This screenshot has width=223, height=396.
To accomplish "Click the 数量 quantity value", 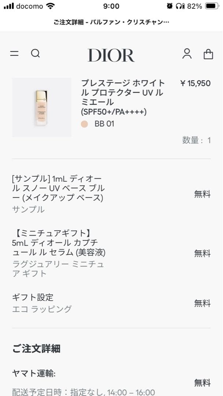I will click(196, 140).
